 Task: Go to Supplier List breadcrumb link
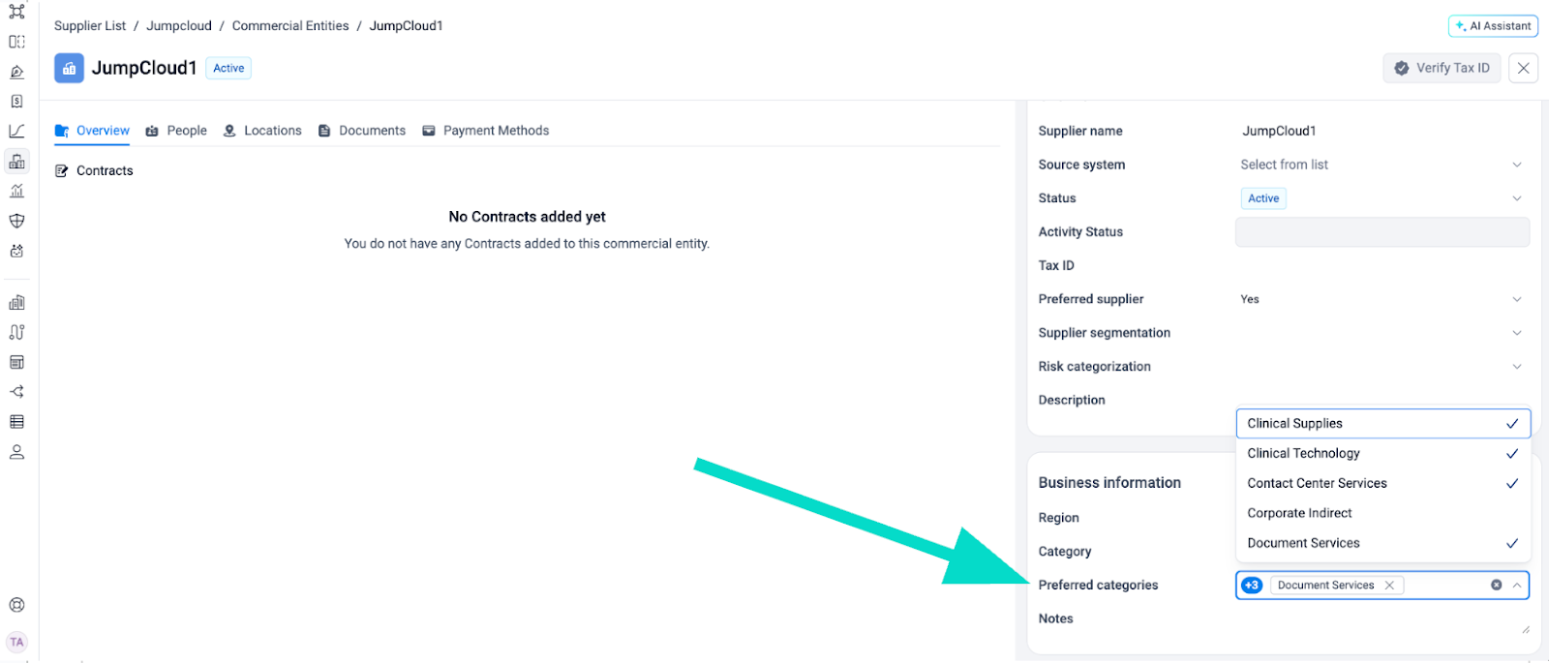(90, 26)
